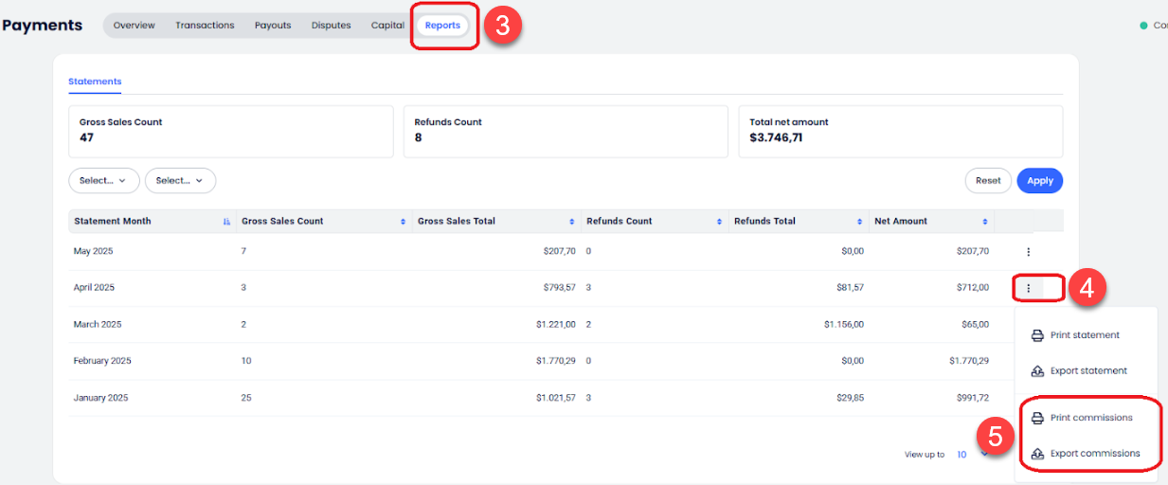Sort by Refunds Total column arrows

[860, 222]
